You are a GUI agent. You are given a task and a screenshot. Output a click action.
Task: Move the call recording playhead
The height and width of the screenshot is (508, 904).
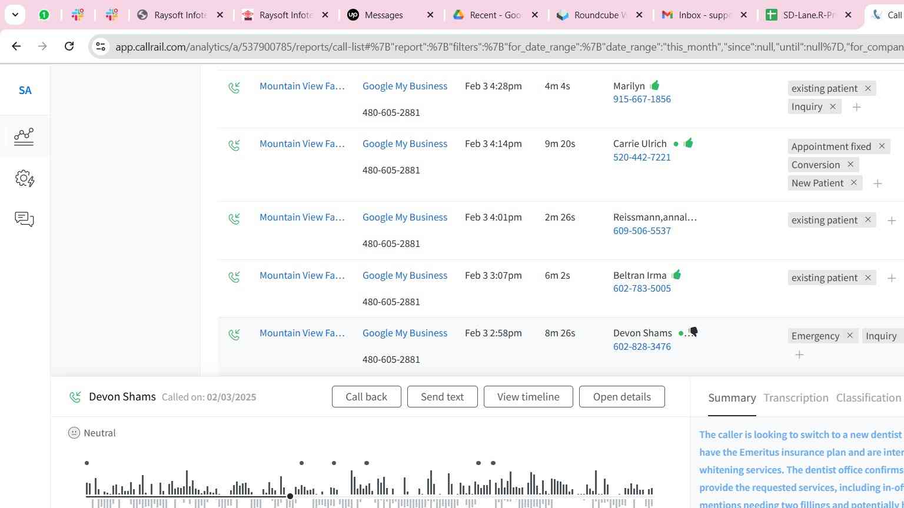coord(290,496)
